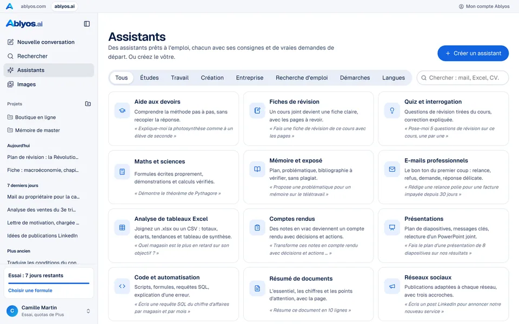Click the Code et automatisation brackets icon
The height and width of the screenshot is (324, 519).
click(x=122, y=286)
